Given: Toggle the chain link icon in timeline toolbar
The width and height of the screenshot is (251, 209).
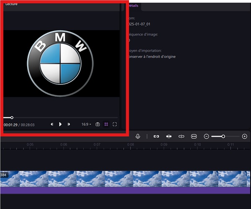Looking at the screenshot, I should click(156, 136).
